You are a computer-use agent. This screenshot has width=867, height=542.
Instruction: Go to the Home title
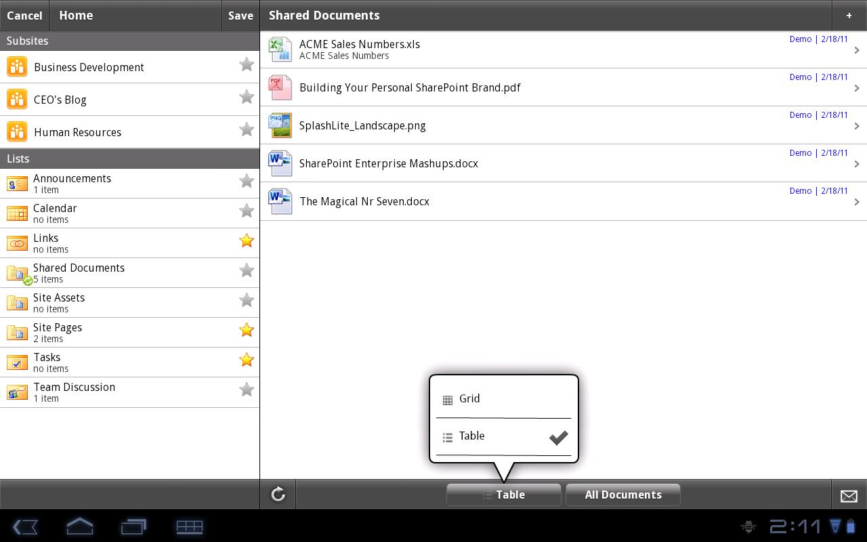(76, 15)
